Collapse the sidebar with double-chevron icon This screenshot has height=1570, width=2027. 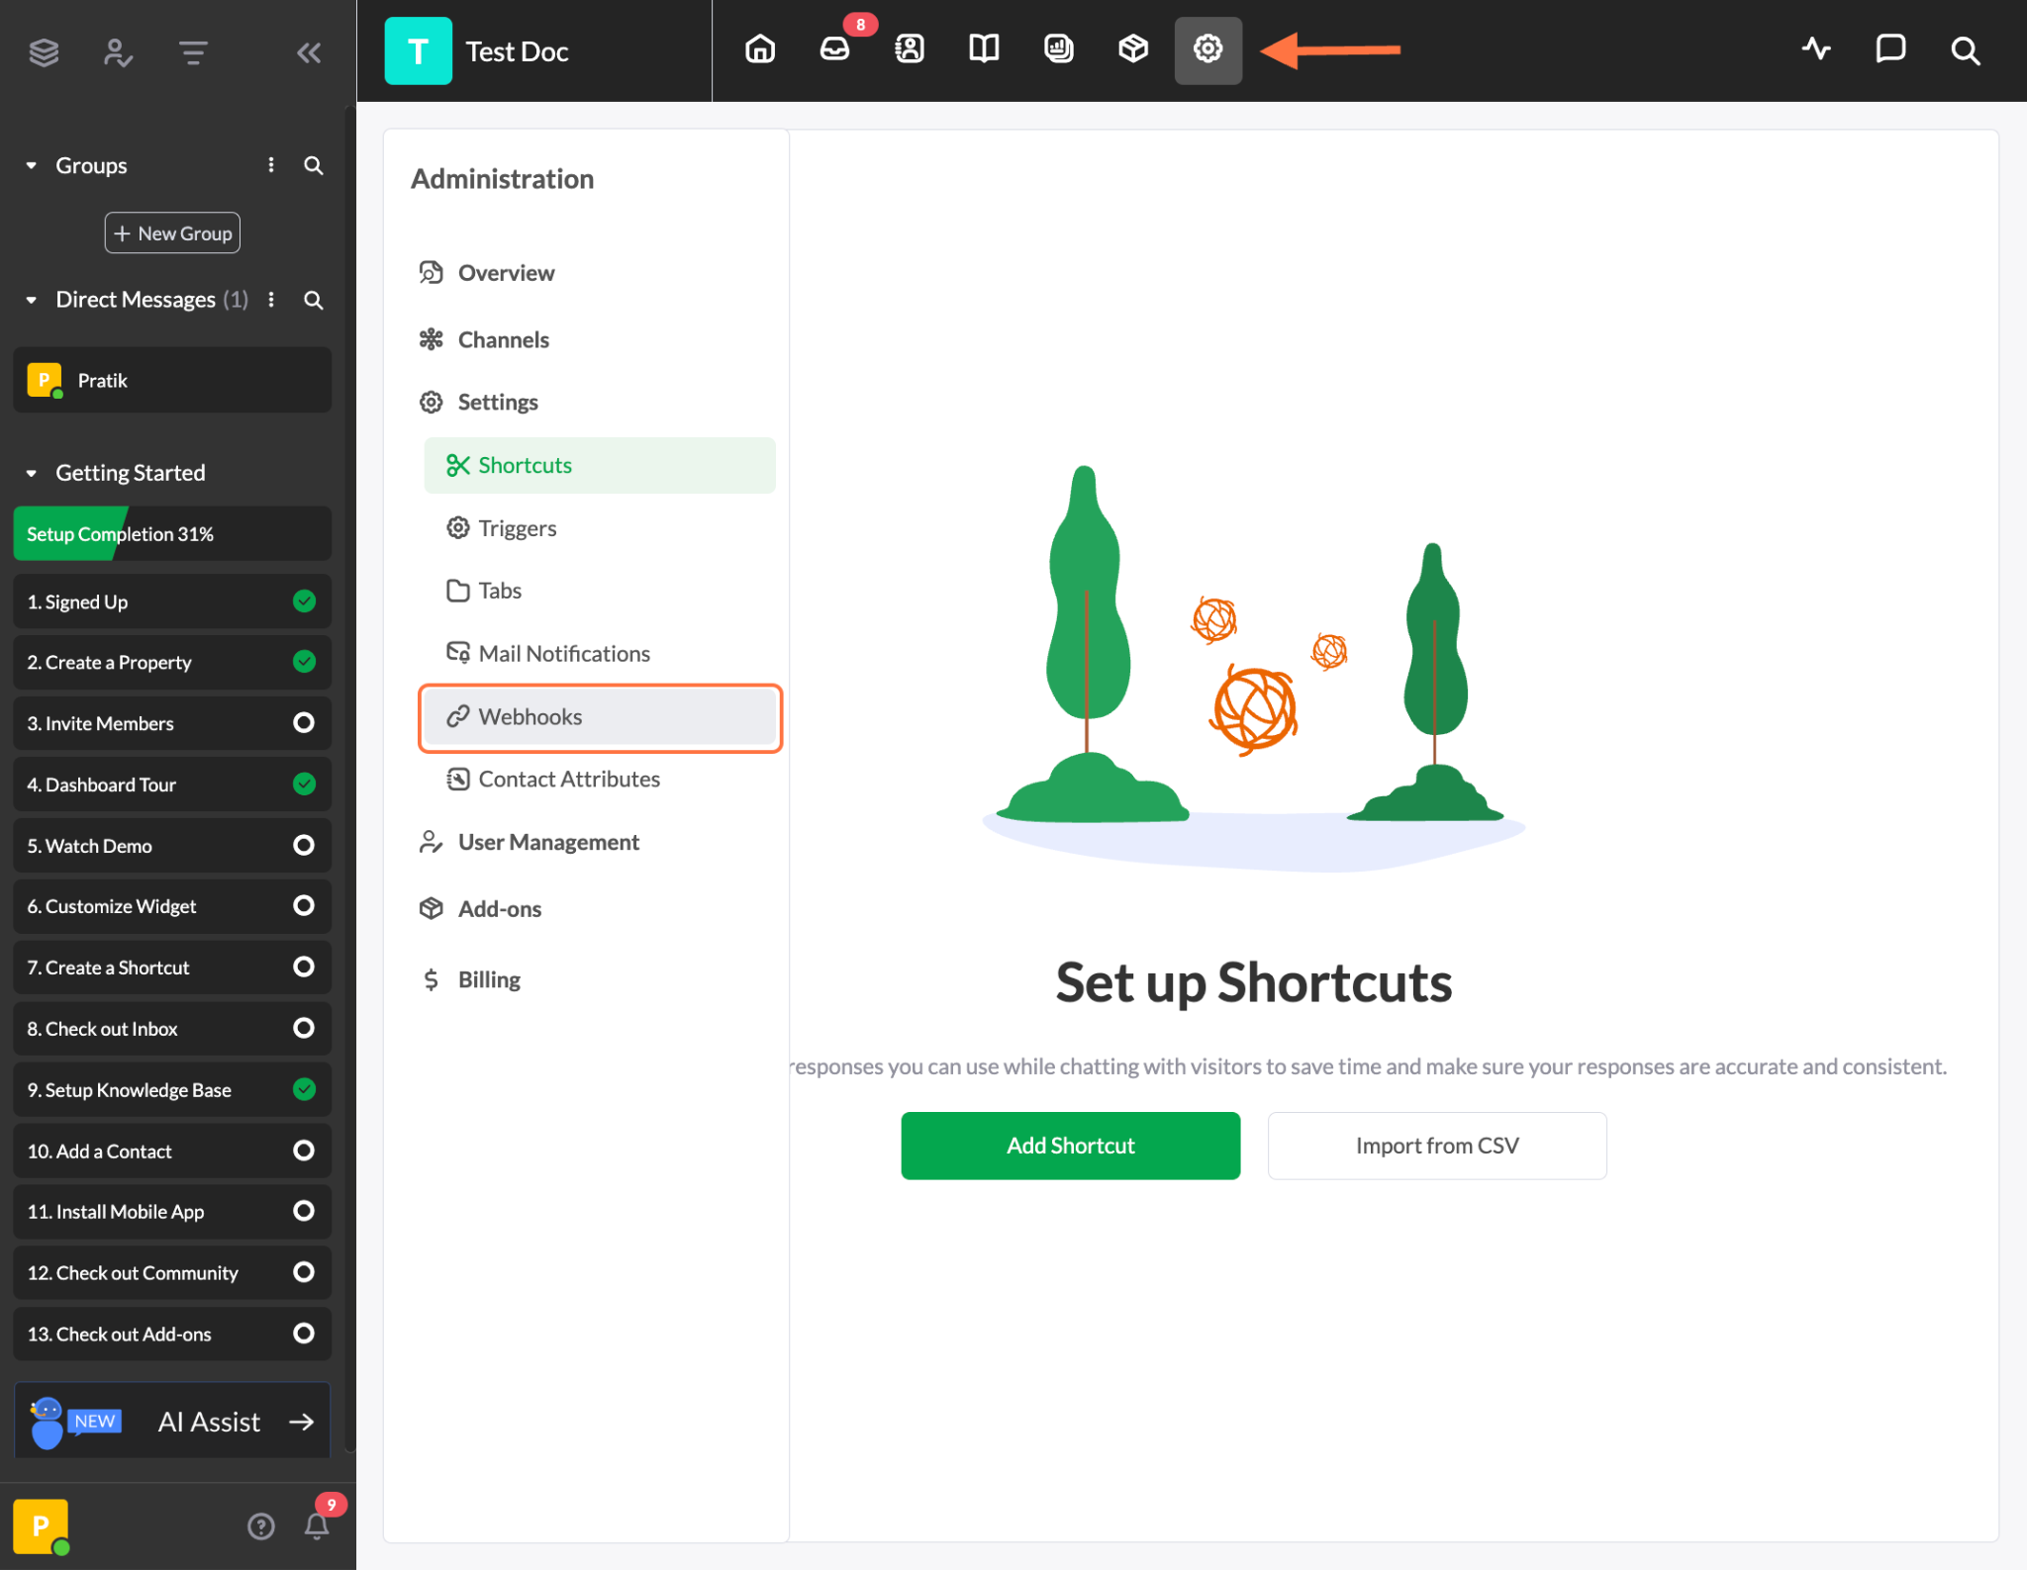pos(308,52)
